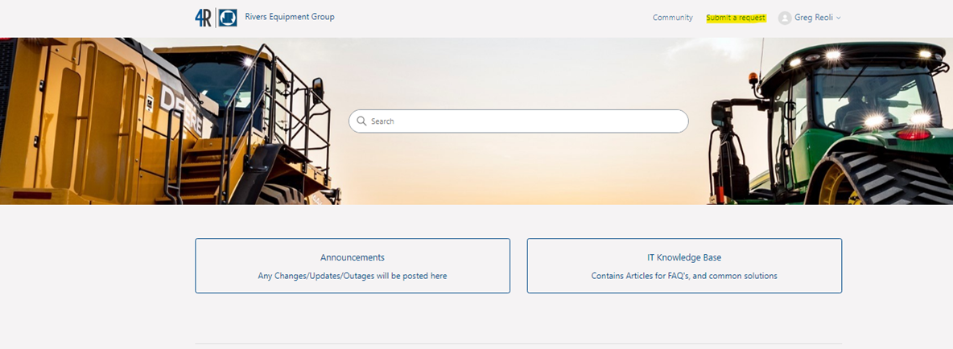Click the Changes/Updates/Outages description text
The image size is (953, 349).
(352, 276)
